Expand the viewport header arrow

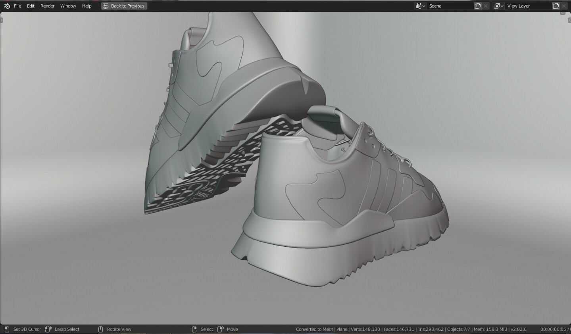(x=563, y=13)
